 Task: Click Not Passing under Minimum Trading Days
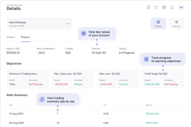[x=36, y=84]
